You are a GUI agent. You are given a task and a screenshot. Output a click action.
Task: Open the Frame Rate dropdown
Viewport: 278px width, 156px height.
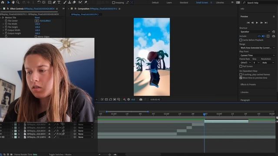(245, 62)
